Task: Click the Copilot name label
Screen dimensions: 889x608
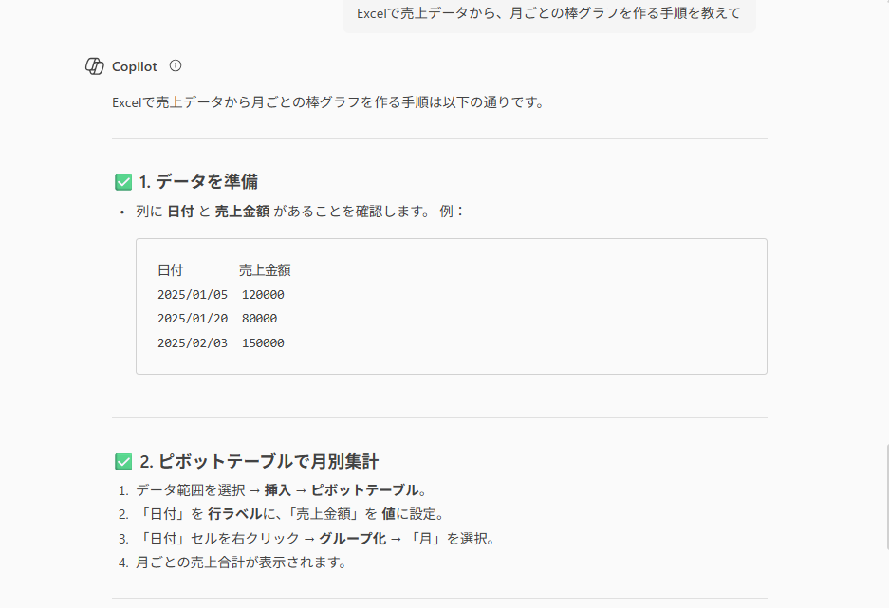Action: coord(135,67)
